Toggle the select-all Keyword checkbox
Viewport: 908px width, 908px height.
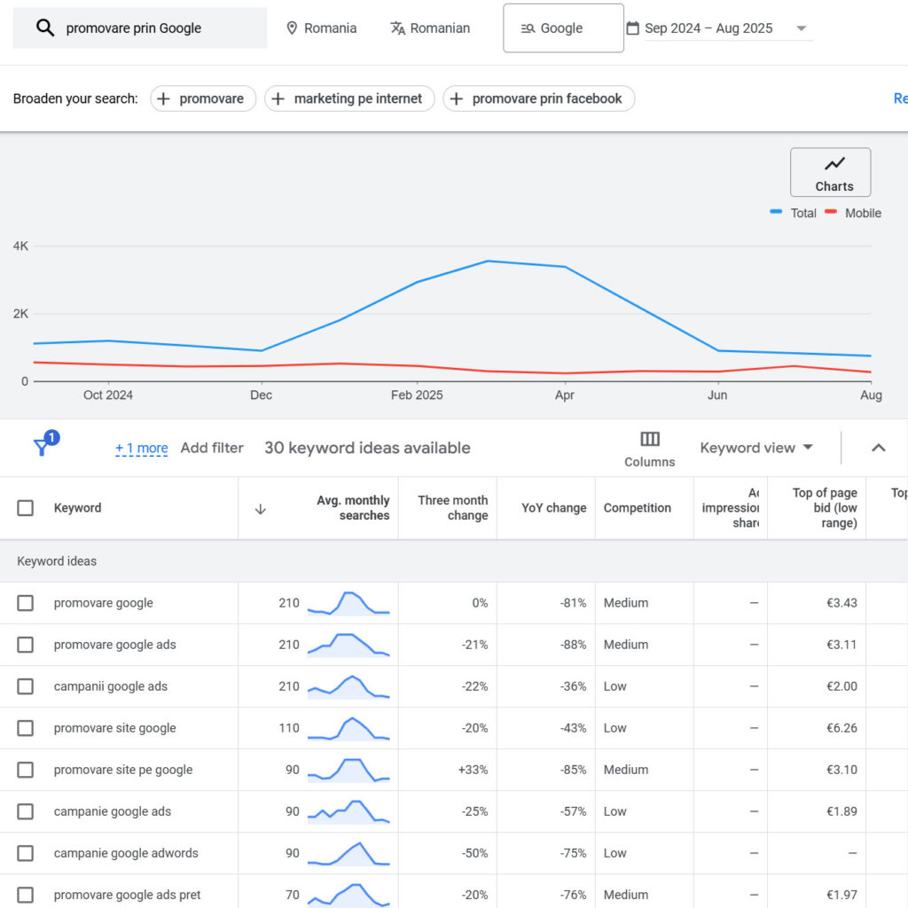click(26, 508)
